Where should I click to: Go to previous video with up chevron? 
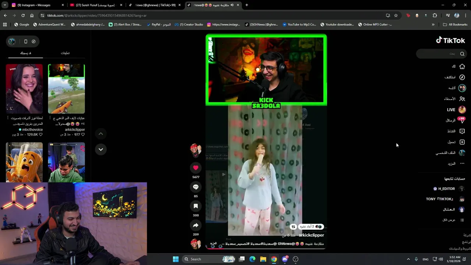[101, 134]
